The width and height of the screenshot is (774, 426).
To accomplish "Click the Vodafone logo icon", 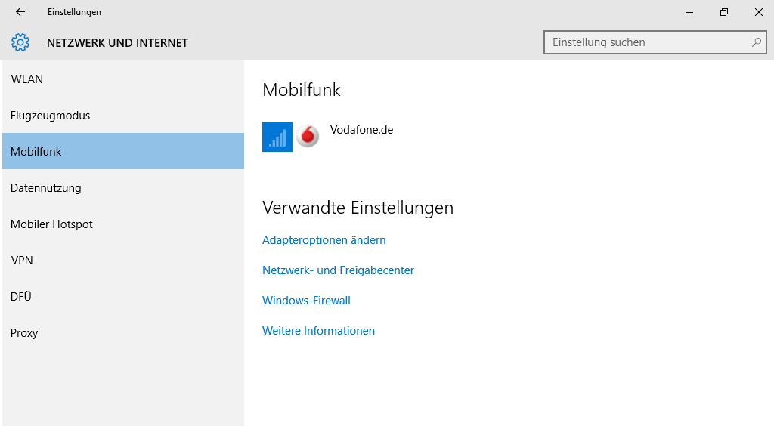I will point(308,137).
